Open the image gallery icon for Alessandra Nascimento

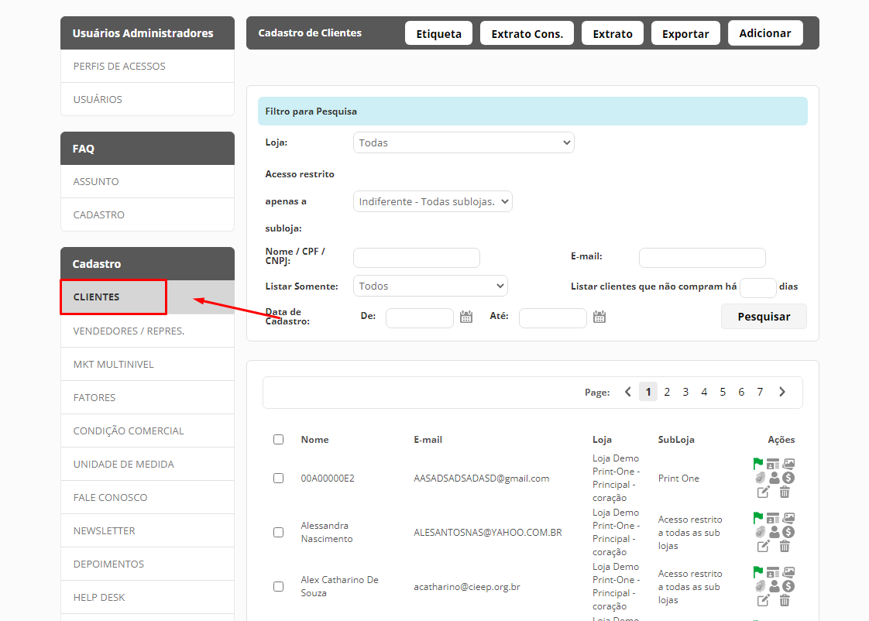788,517
